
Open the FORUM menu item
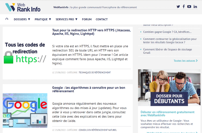pos(87,19)
